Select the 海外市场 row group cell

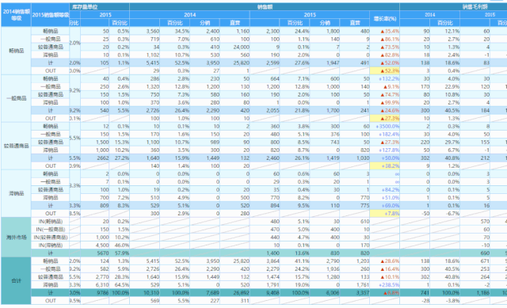[x=16, y=238]
